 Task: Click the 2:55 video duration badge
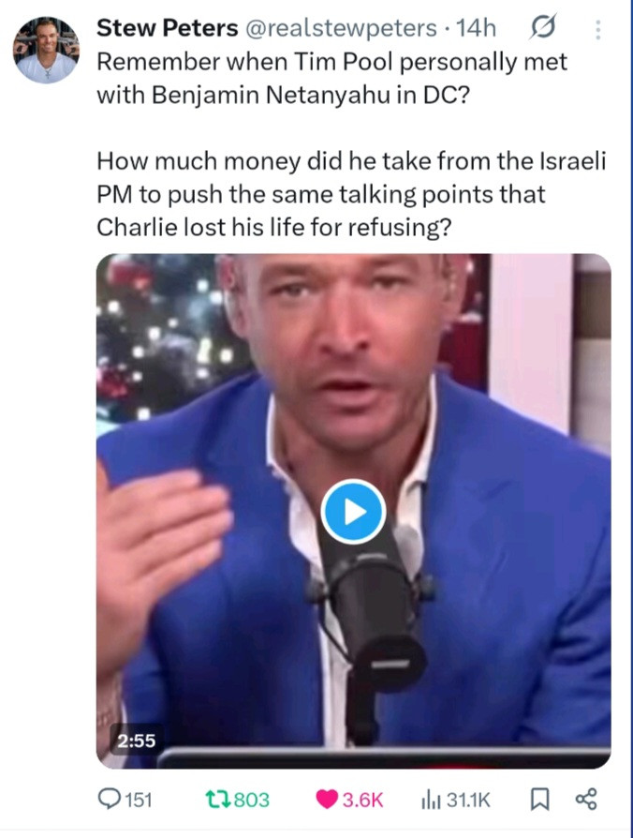136,741
